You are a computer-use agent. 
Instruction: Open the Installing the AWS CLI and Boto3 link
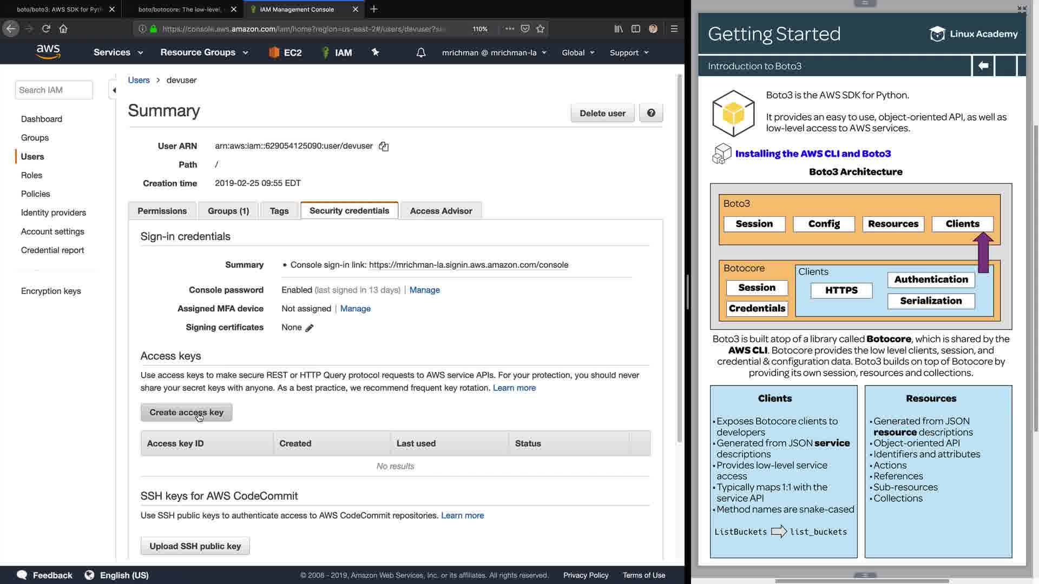[x=812, y=154]
